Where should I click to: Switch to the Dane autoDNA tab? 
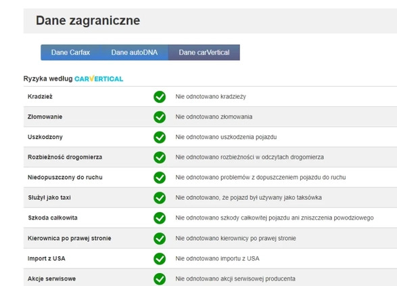click(x=135, y=53)
